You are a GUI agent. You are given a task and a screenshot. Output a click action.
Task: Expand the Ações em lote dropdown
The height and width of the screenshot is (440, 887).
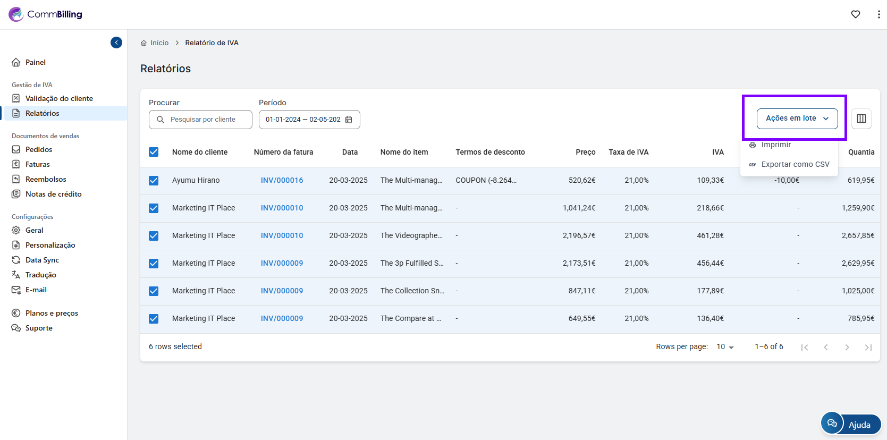click(x=797, y=119)
